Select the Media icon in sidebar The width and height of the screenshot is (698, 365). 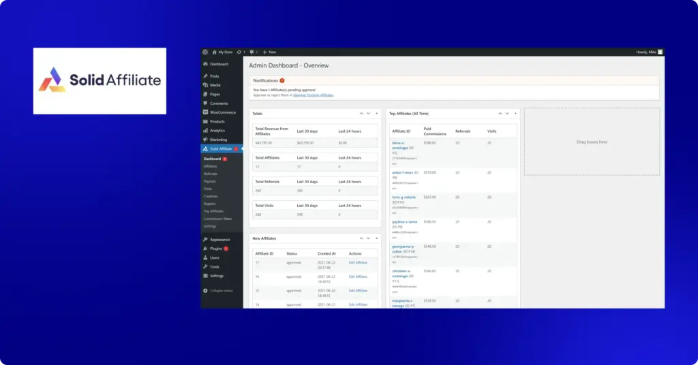point(205,85)
